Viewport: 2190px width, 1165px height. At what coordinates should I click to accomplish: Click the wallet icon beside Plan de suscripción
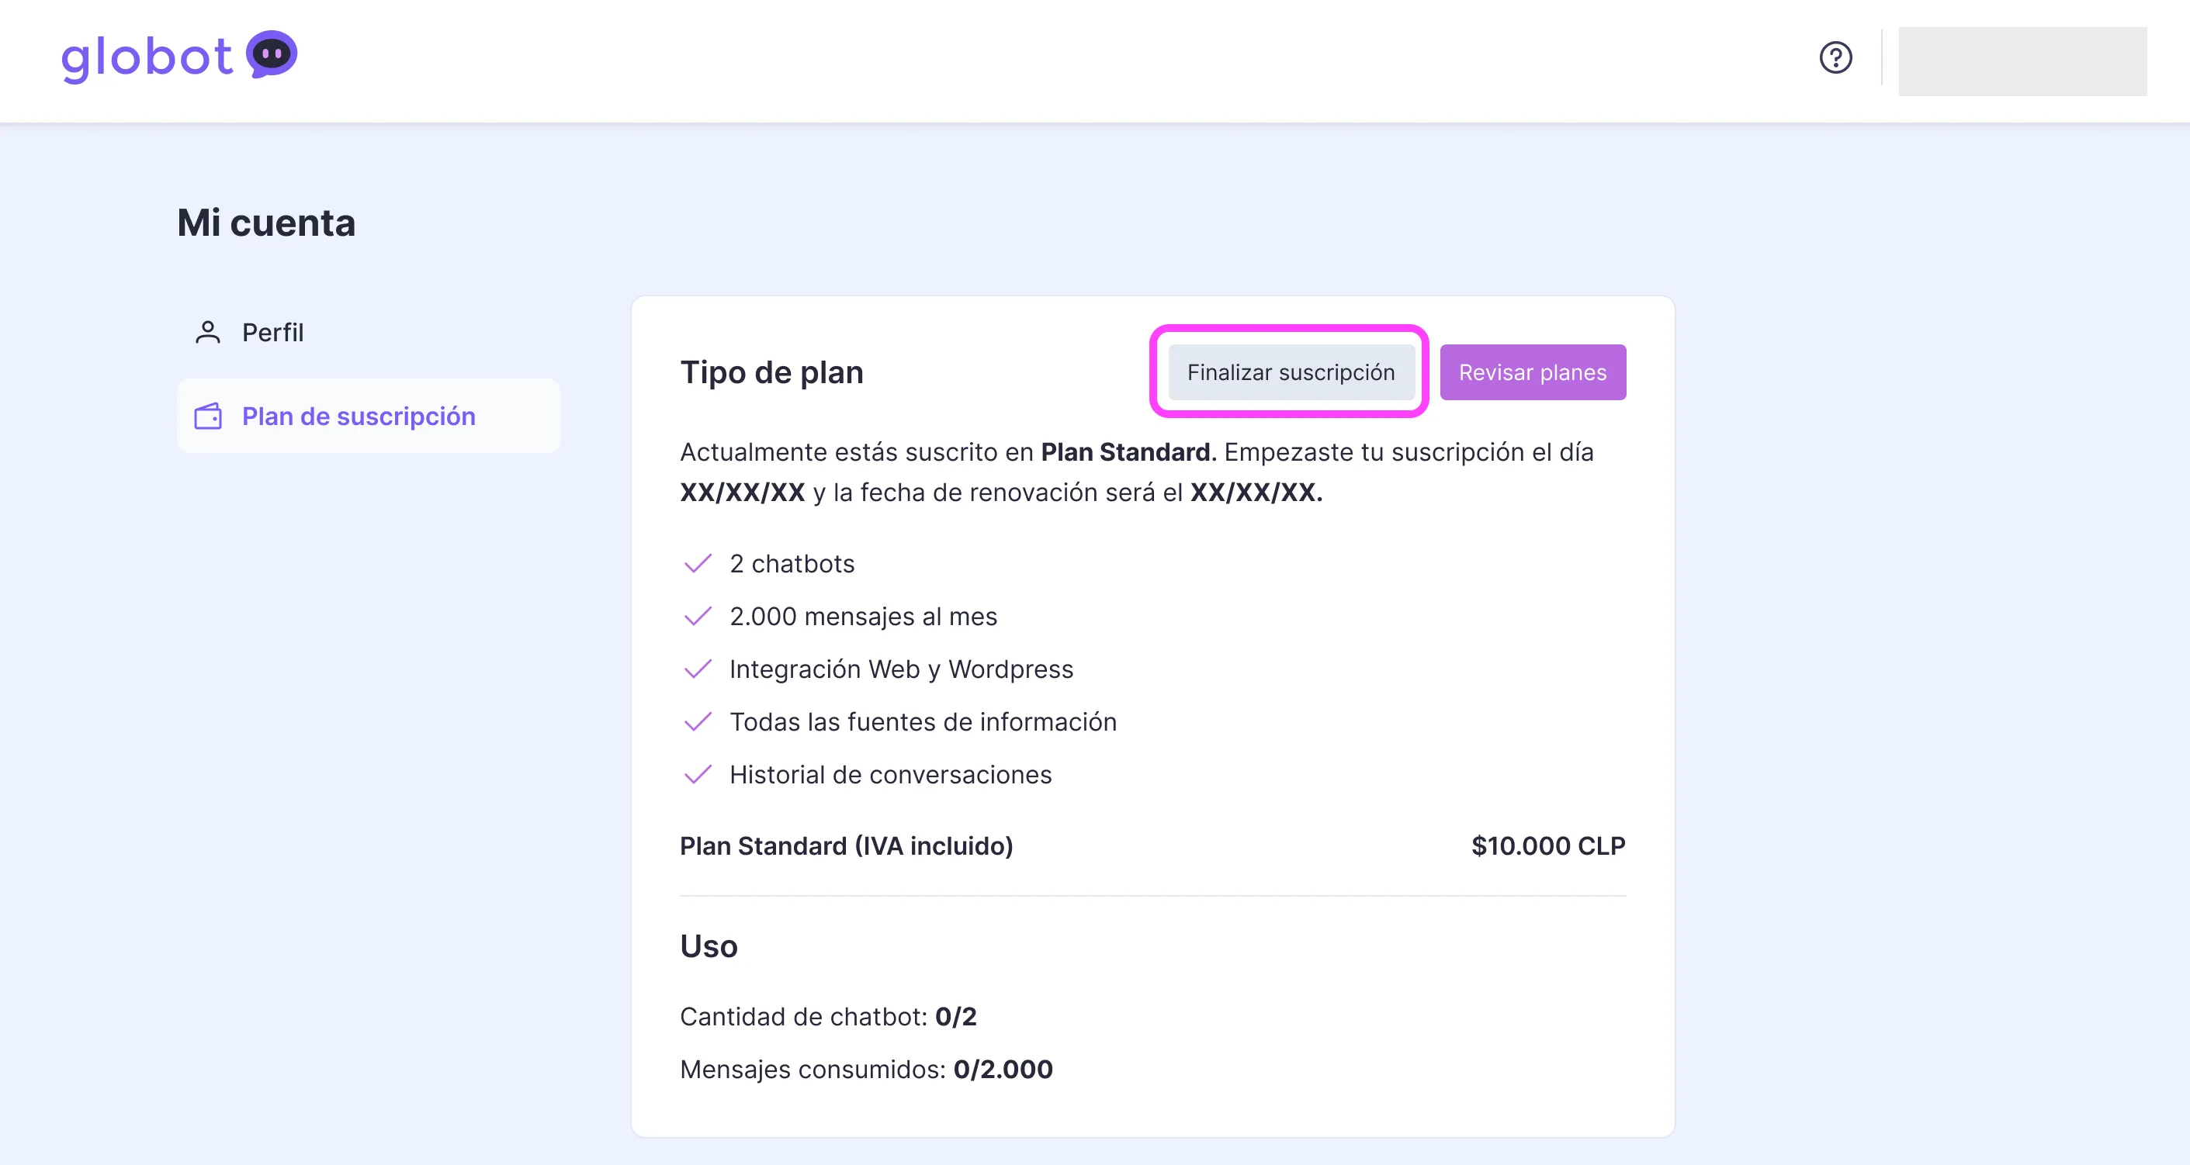pyautogui.click(x=206, y=417)
